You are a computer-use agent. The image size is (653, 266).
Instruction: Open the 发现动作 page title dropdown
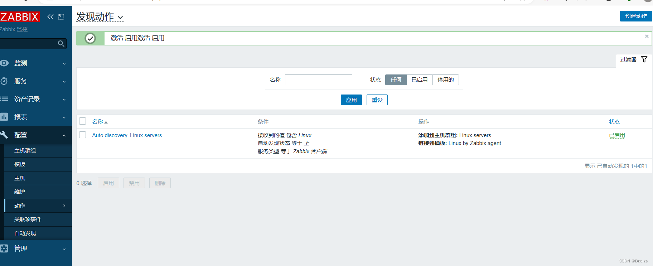pos(100,17)
